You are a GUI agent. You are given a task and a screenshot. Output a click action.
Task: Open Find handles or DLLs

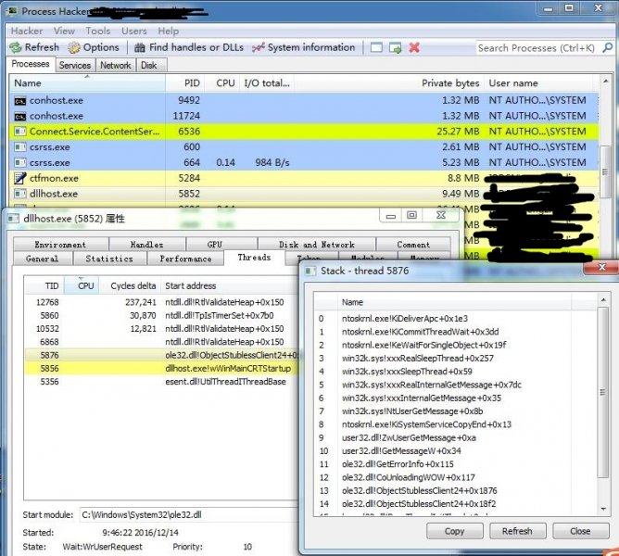(x=189, y=47)
